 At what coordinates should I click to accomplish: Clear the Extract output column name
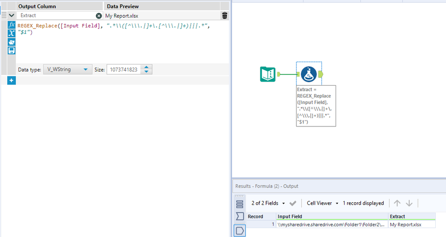(x=99, y=16)
